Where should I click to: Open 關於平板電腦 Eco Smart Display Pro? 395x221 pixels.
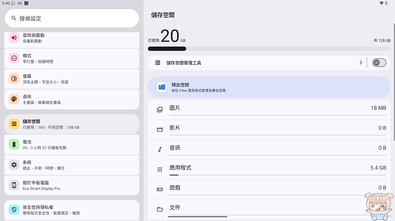coord(72,186)
